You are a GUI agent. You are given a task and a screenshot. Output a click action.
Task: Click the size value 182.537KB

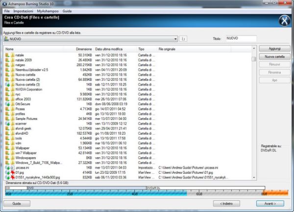click(84, 133)
